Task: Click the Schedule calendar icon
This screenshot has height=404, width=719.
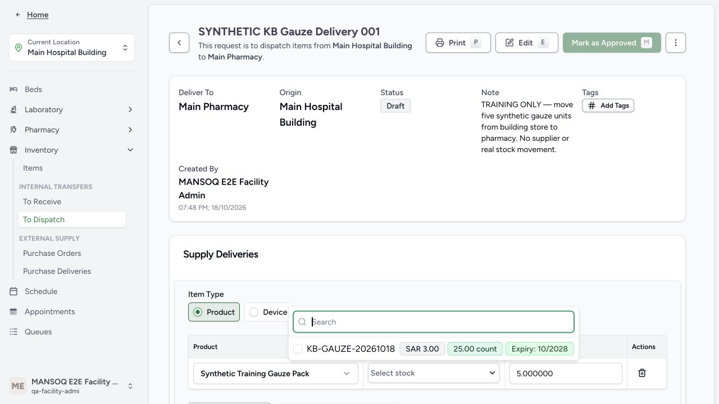Action: tap(13, 291)
